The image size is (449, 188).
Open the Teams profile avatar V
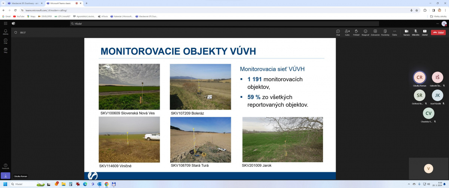pos(444,23)
